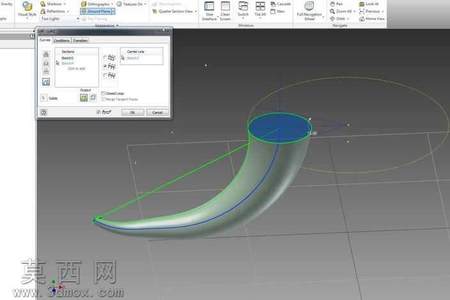The image size is (450, 300).
Task: Expand the Previous view dropdown arrow
Action: 382,12
